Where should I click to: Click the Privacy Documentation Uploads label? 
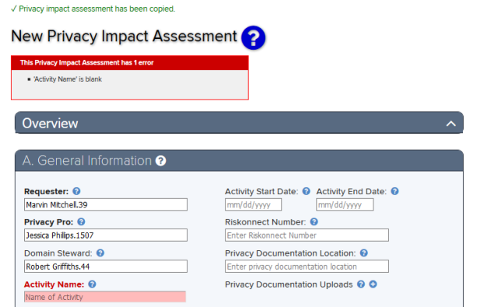(289, 284)
